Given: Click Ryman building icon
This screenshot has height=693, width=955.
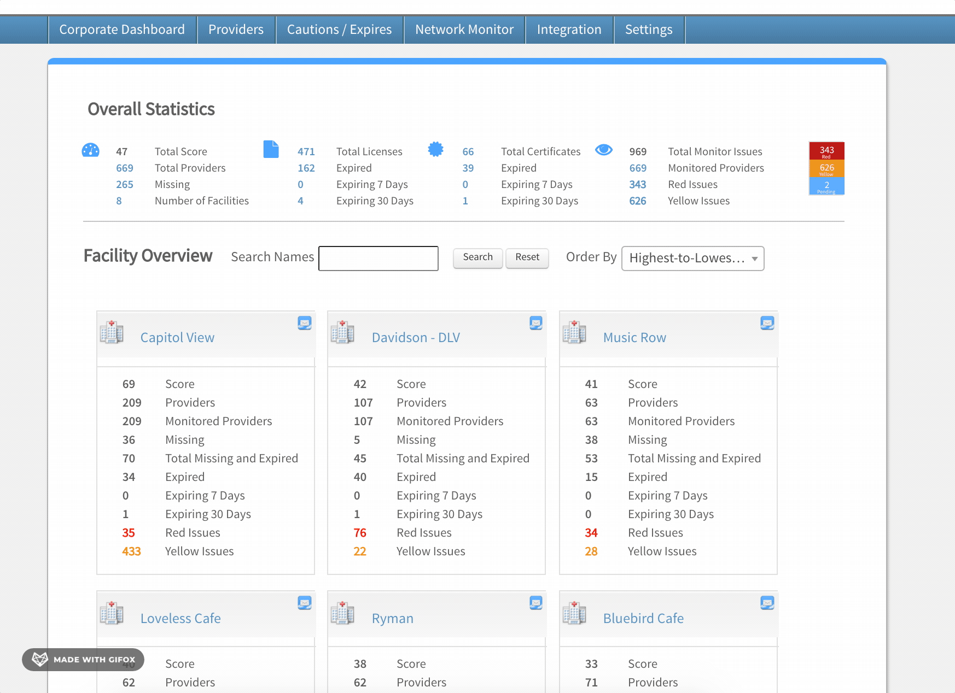Looking at the screenshot, I should pos(342,613).
